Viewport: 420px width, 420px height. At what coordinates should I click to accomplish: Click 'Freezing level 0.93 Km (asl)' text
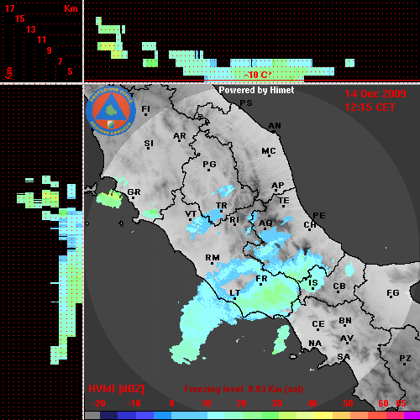click(244, 389)
